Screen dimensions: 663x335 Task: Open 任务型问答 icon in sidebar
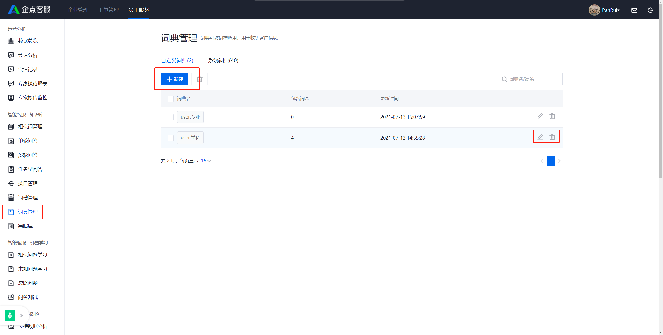(x=11, y=169)
